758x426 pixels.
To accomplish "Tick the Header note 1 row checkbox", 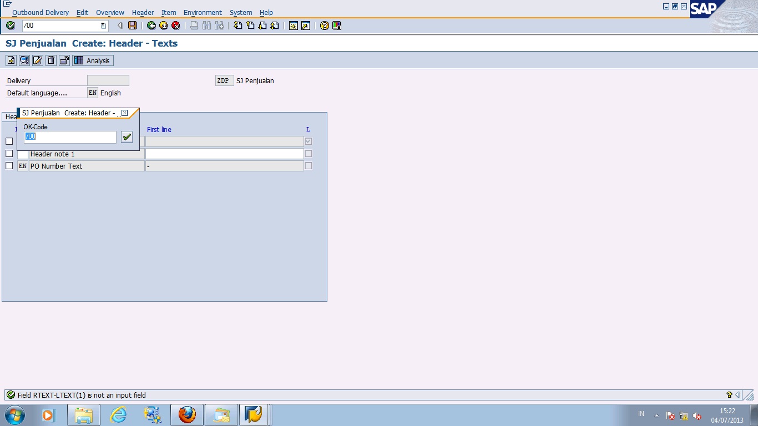I will coord(9,154).
